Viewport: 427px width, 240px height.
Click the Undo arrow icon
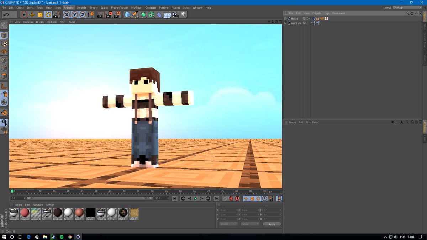click(x=6, y=15)
